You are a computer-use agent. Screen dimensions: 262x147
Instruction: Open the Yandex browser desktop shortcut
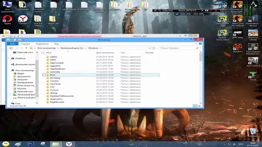click(x=23, y=20)
